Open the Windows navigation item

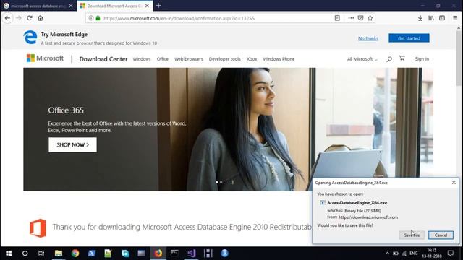click(x=142, y=59)
